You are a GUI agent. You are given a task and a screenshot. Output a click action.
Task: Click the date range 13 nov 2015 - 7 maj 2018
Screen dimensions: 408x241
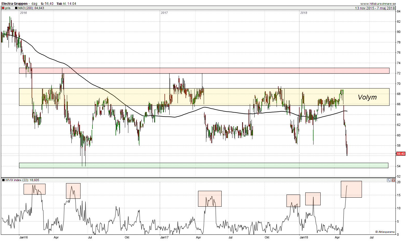[x=375, y=8]
